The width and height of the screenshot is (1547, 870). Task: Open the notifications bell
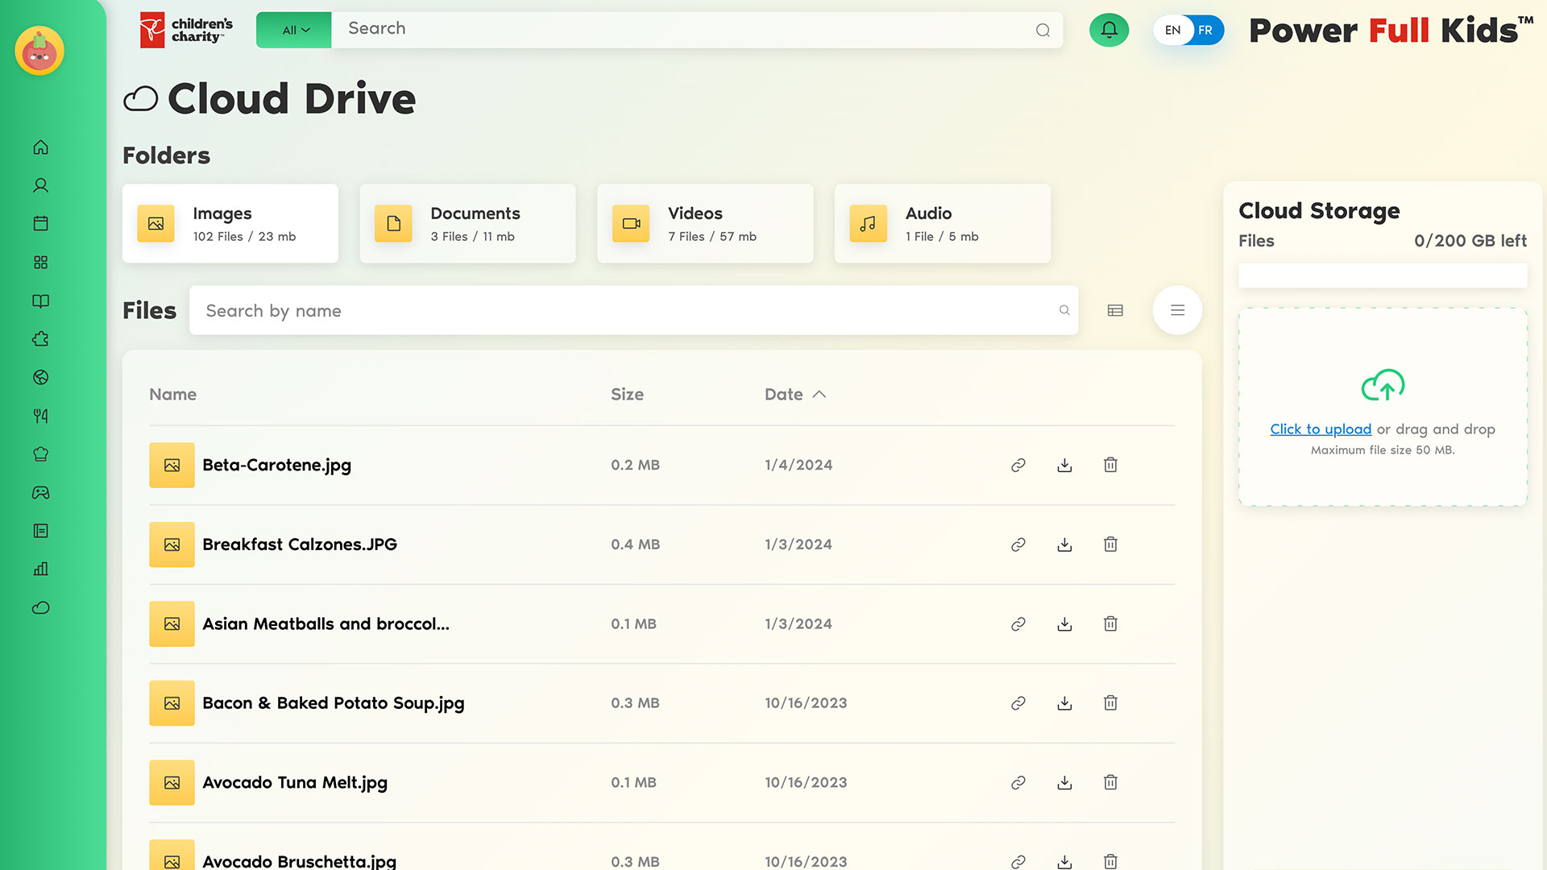[1109, 31]
